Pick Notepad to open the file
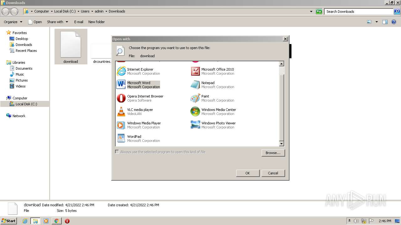Viewport: 401px width, 225px height. point(212,85)
